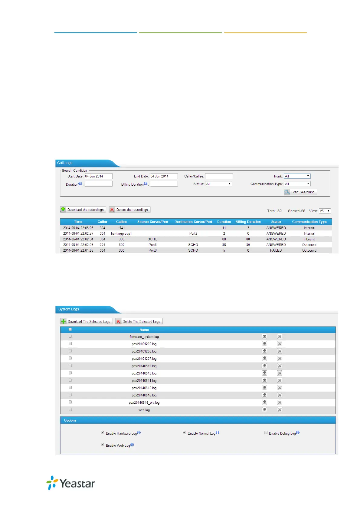The width and height of the screenshot is (360, 510).
Task: Select the Inbound communication type cell
Action: click(309, 239)
